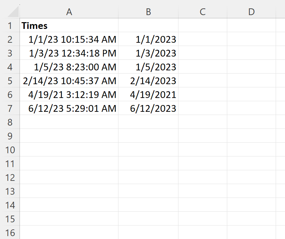The height and width of the screenshot is (239, 285).
Task: Select row 8 header
Action: tap(10, 122)
